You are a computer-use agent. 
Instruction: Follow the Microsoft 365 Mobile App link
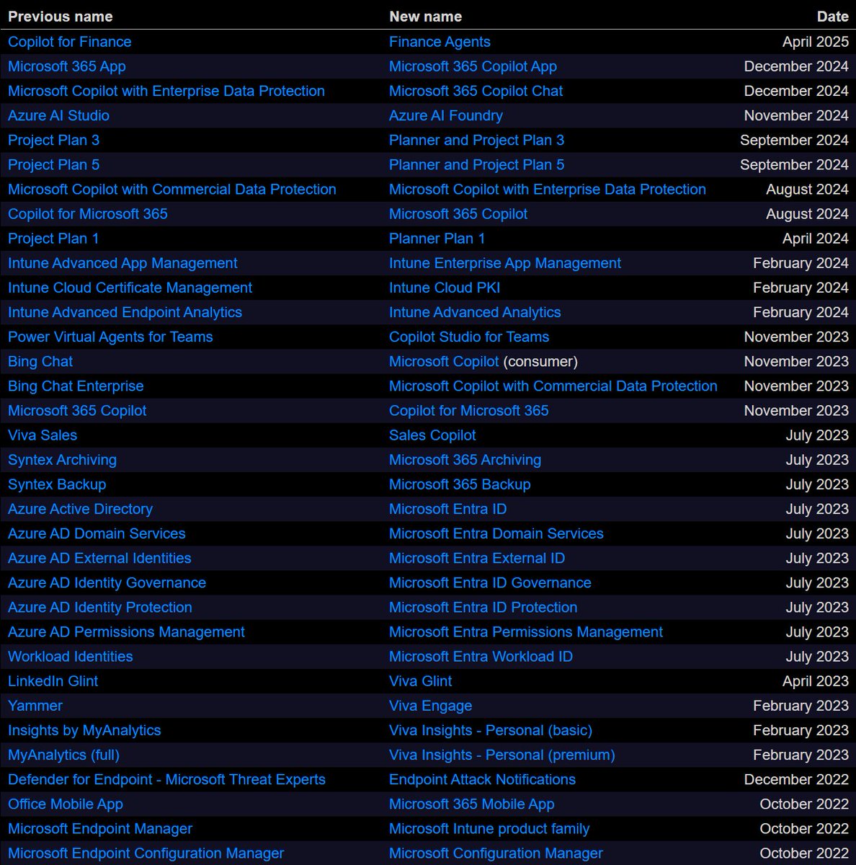coord(472,804)
